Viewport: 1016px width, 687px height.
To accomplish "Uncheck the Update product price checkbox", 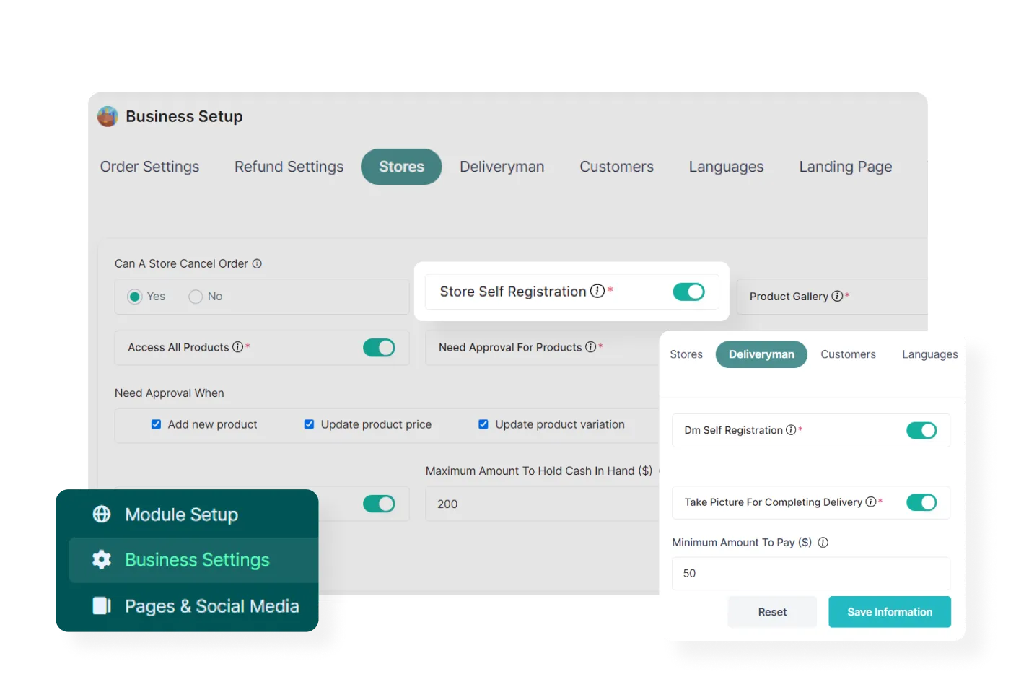I will click(309, 424).
